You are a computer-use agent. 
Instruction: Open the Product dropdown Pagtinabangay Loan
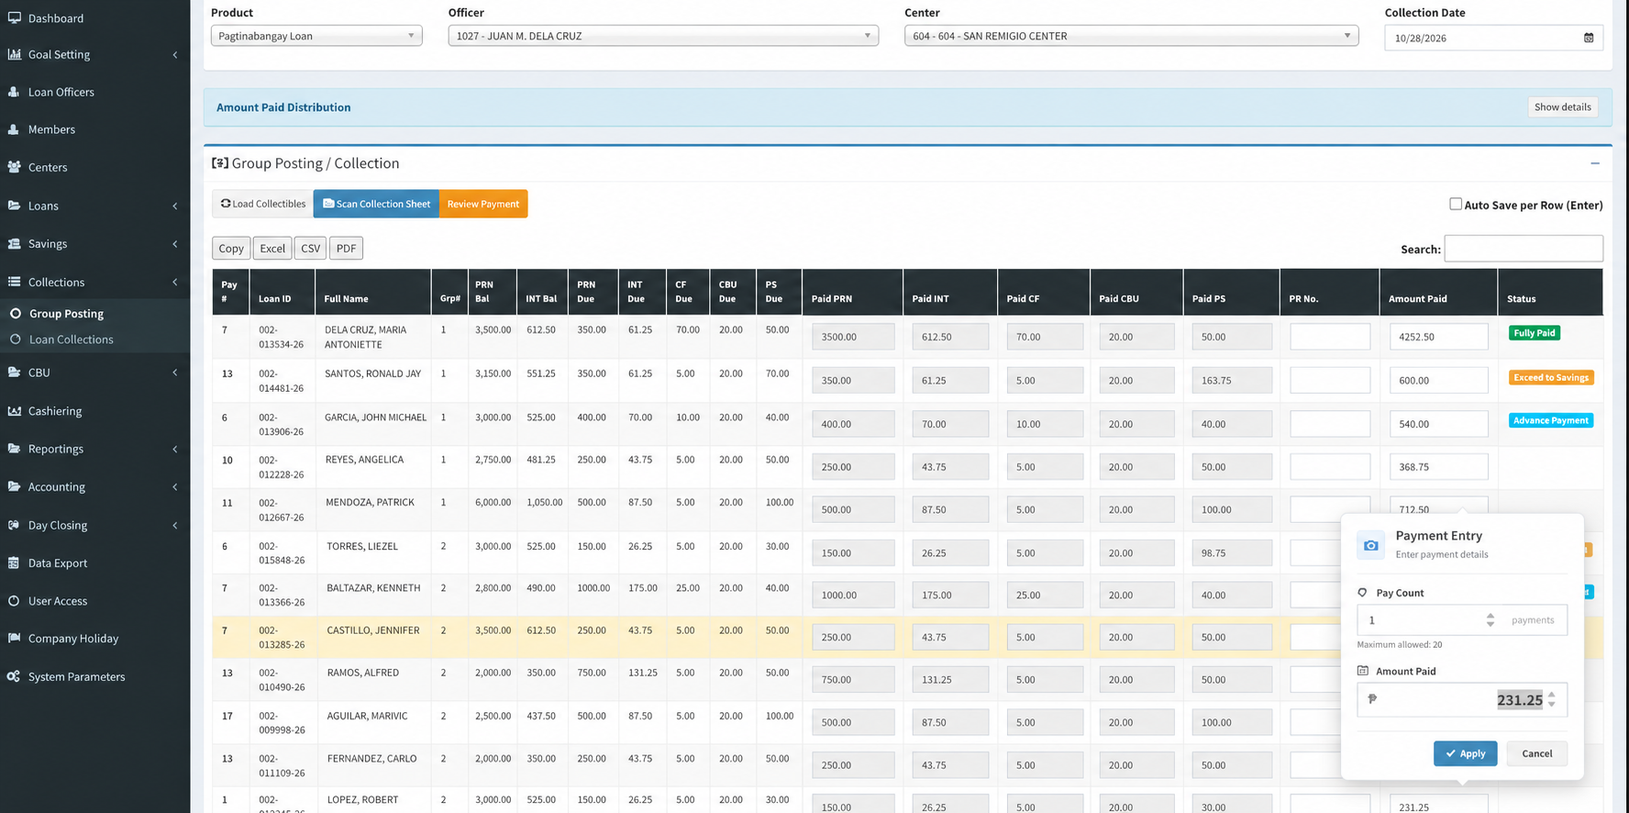coord(316,36)
